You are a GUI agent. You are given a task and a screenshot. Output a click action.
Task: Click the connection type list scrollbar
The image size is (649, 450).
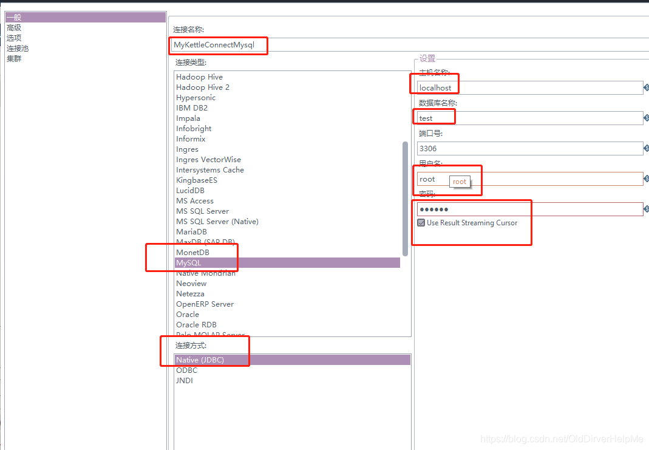[405, 199]
